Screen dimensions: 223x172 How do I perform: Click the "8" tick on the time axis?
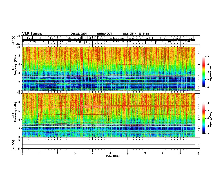163,153
